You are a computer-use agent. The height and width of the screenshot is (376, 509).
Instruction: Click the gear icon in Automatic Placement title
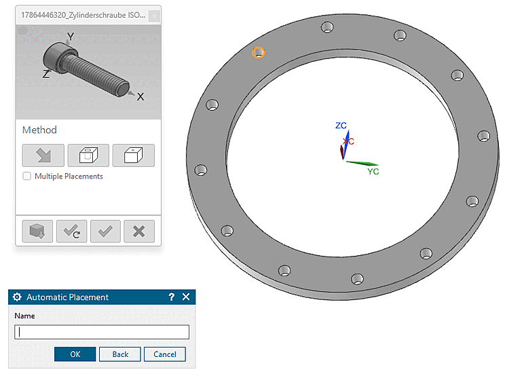click(17, 297)
